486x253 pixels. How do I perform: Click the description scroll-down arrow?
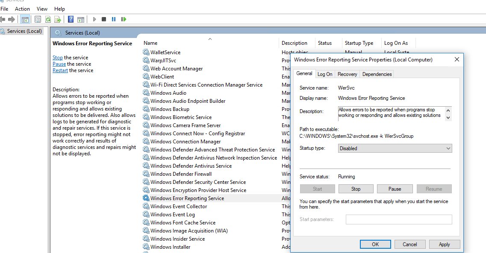click(x=448, y=117)
